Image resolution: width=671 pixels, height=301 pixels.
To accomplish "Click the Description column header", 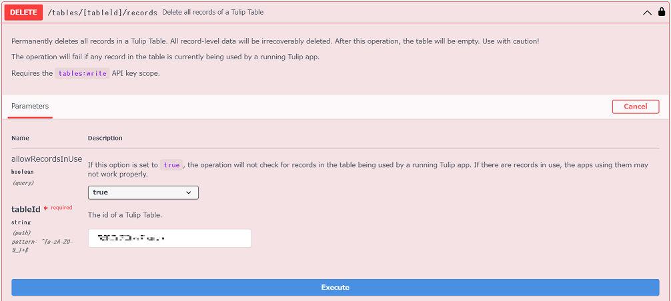I will [x=105, y=139].
